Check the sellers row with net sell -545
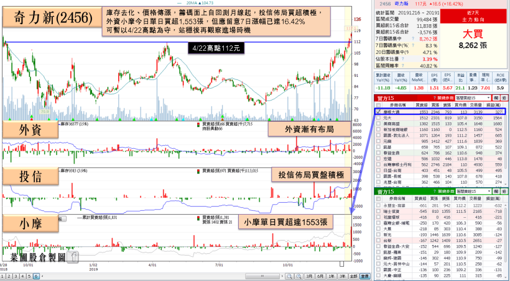 point(378,211)
